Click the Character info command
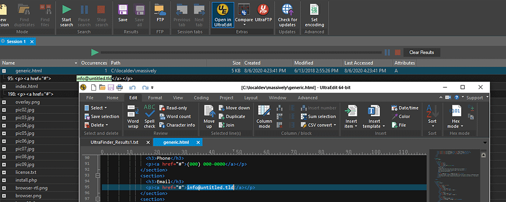Viewport: 506px width, 202px height. 177,125
